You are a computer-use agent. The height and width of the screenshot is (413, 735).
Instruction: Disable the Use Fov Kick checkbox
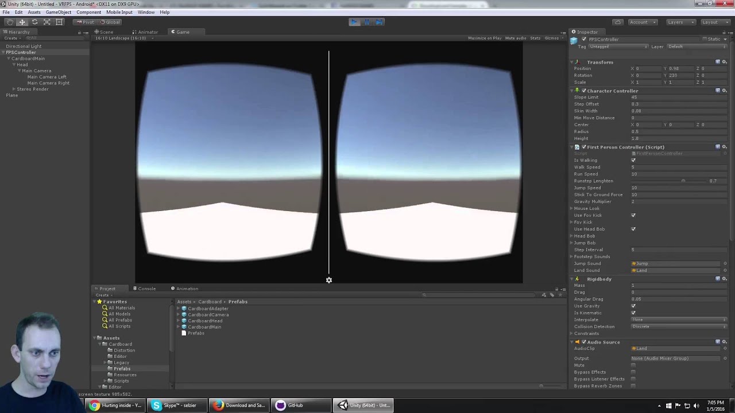633,215
